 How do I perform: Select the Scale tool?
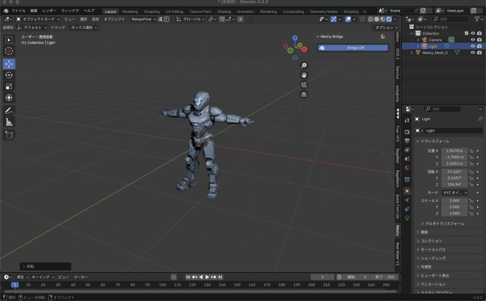click(9, 86)
